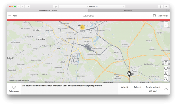Click the Zirndorf label on map
The height and width of the screenshot is (105, 177).
coord(37,30)
